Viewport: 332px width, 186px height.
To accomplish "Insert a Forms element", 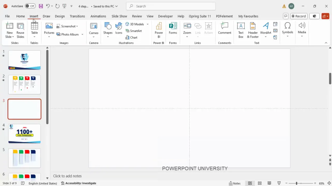I will pos(173,28).
